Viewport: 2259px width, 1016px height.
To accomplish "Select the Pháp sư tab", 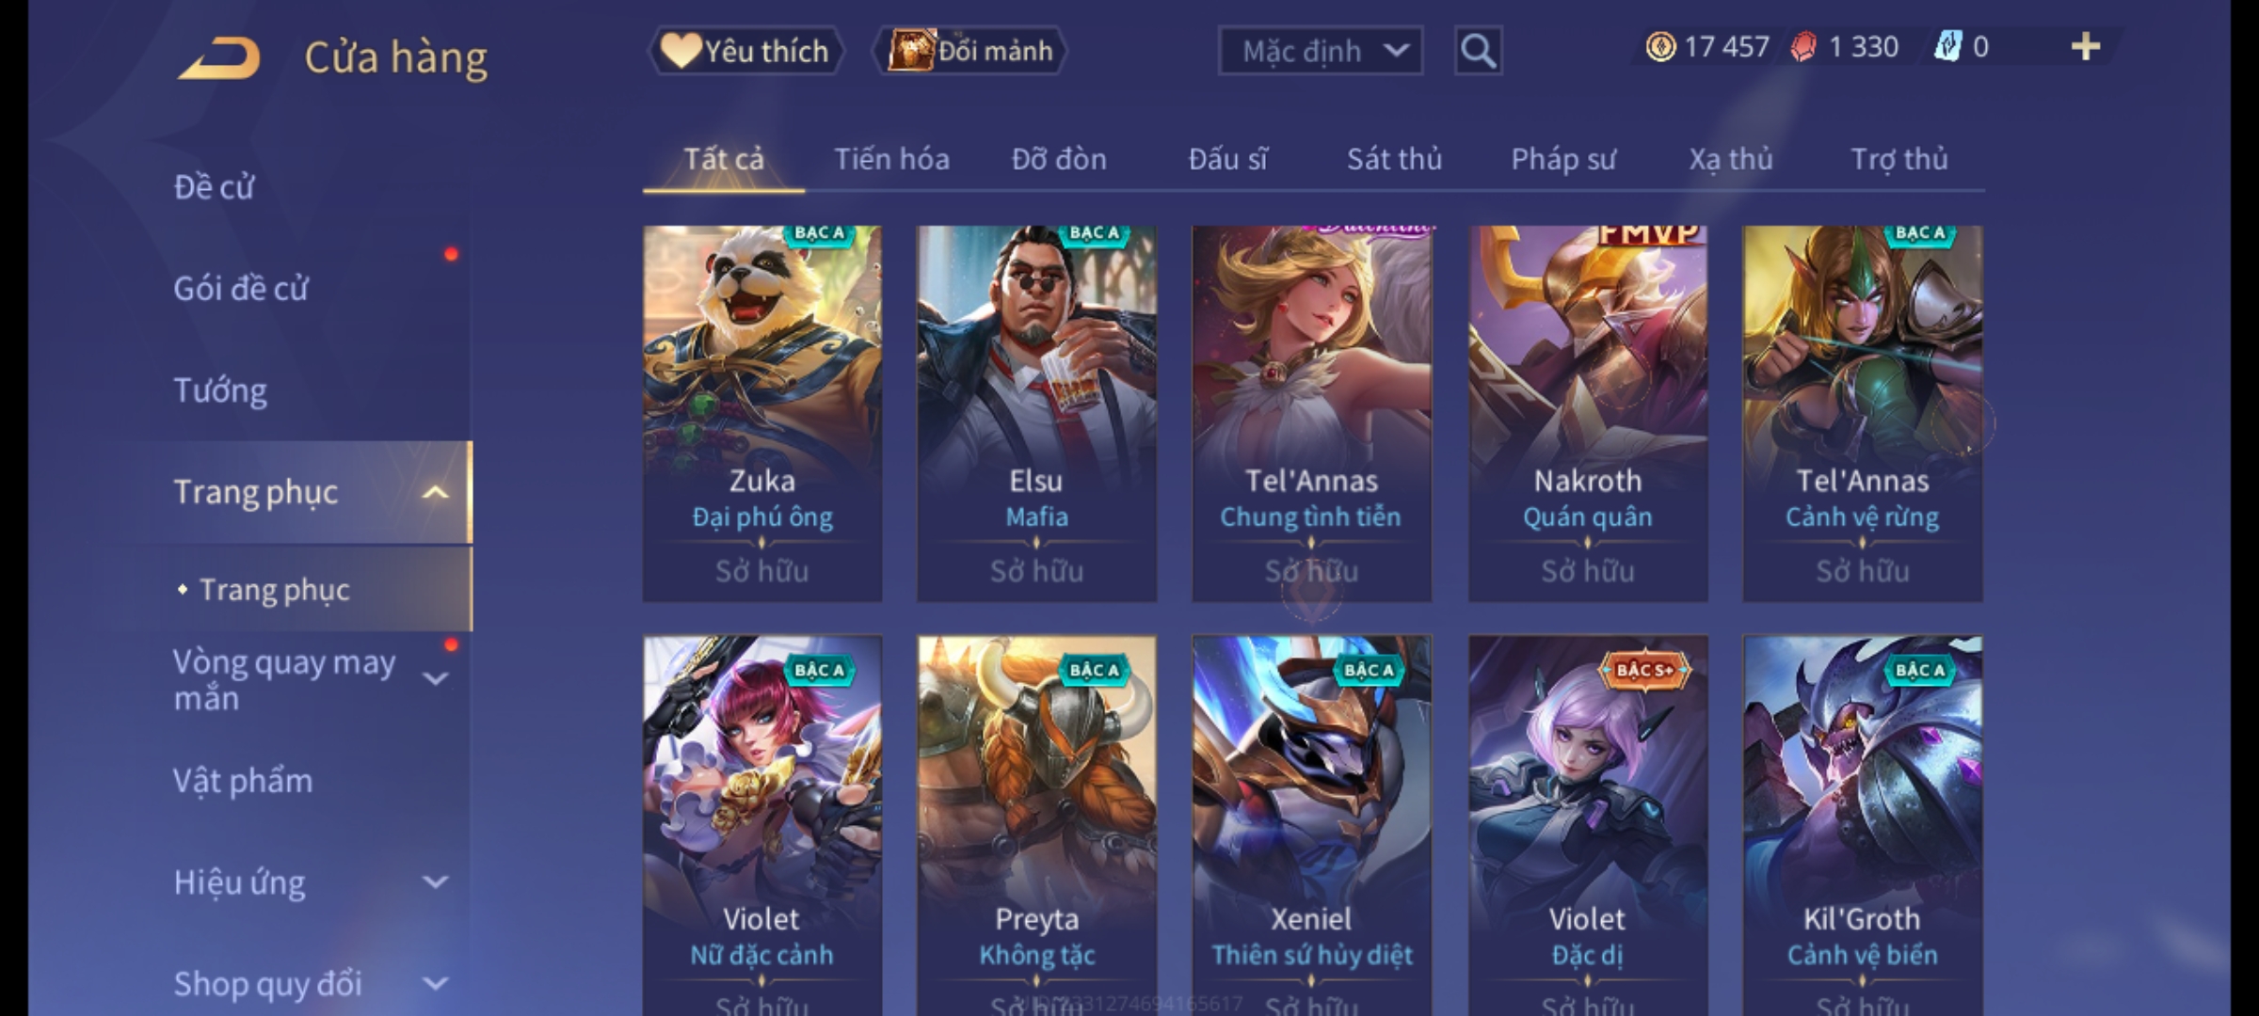I will (1563, 159).
